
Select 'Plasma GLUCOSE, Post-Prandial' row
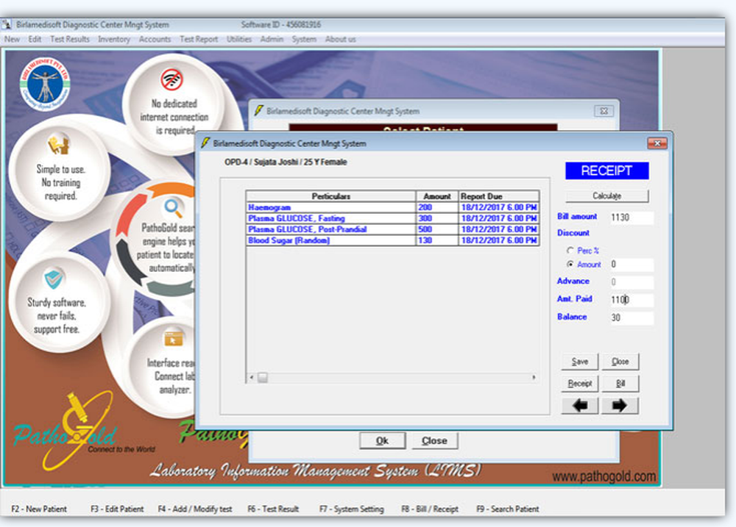[x=393, y=229]
